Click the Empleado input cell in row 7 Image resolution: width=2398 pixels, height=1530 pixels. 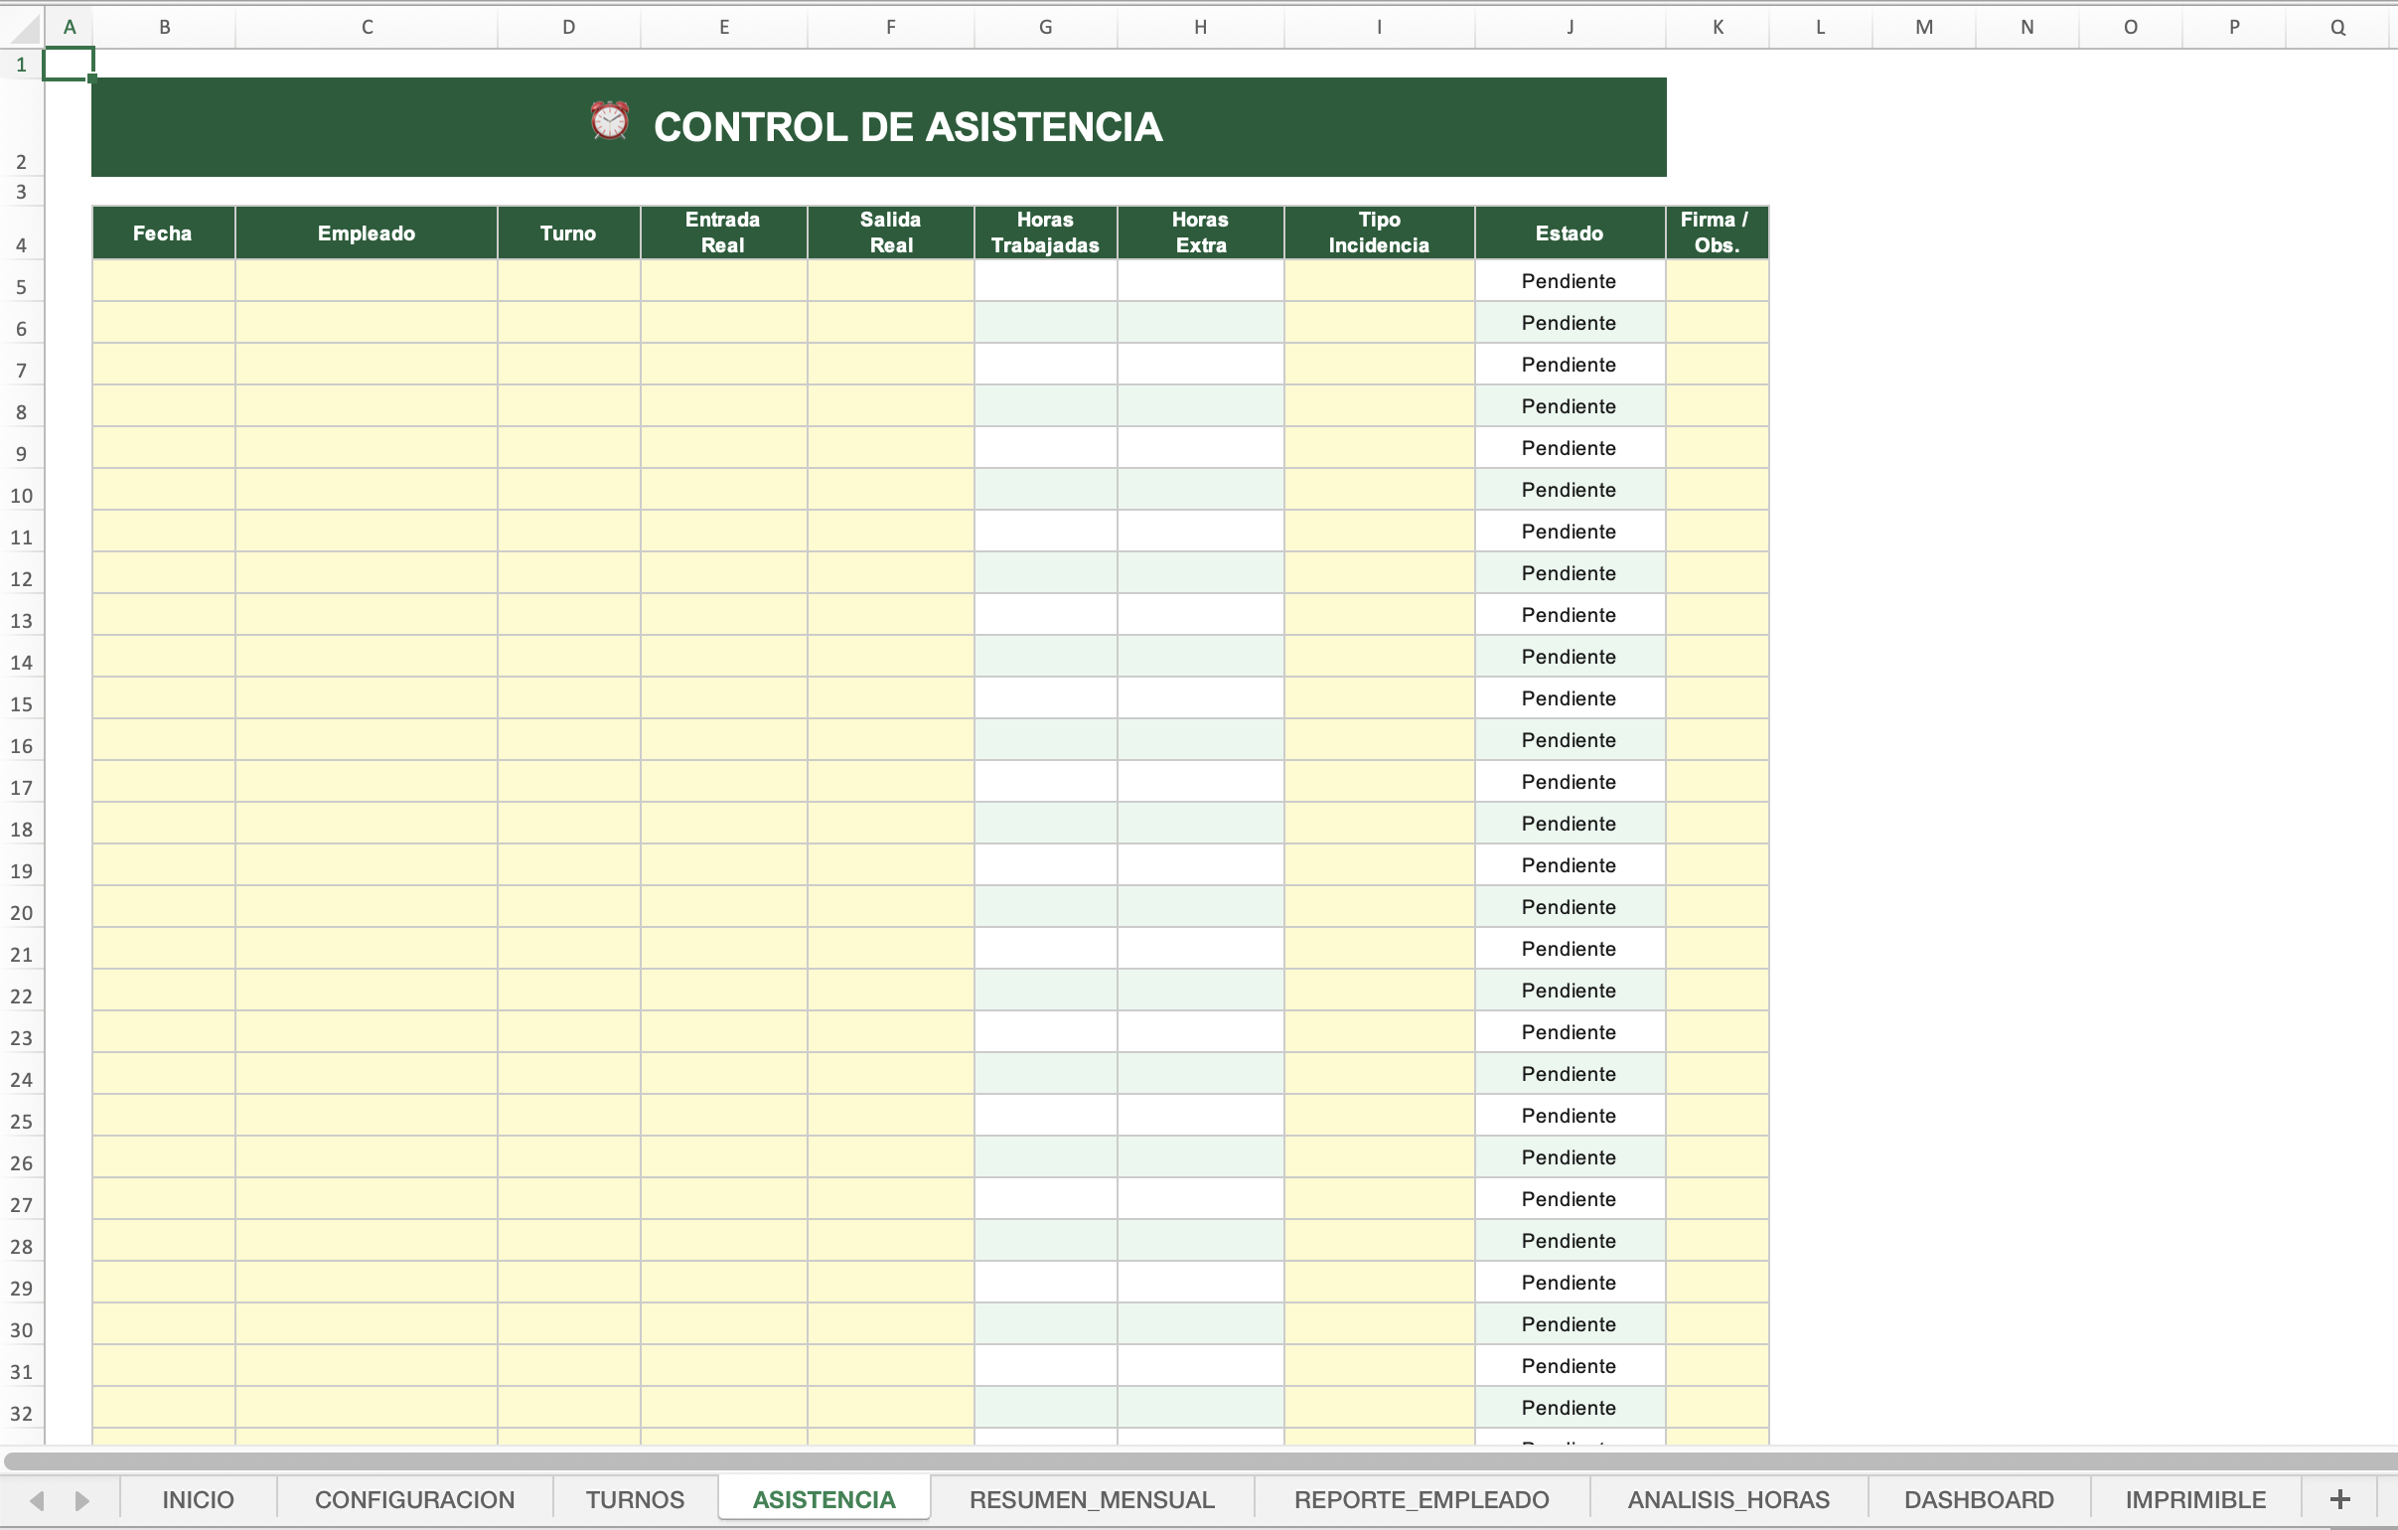[x=367, y=365]
